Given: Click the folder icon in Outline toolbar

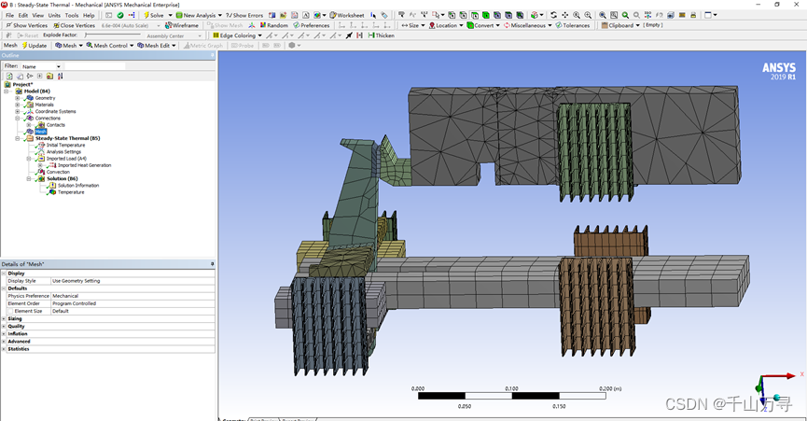Looking at the screenshot, I should coord(49,77).
